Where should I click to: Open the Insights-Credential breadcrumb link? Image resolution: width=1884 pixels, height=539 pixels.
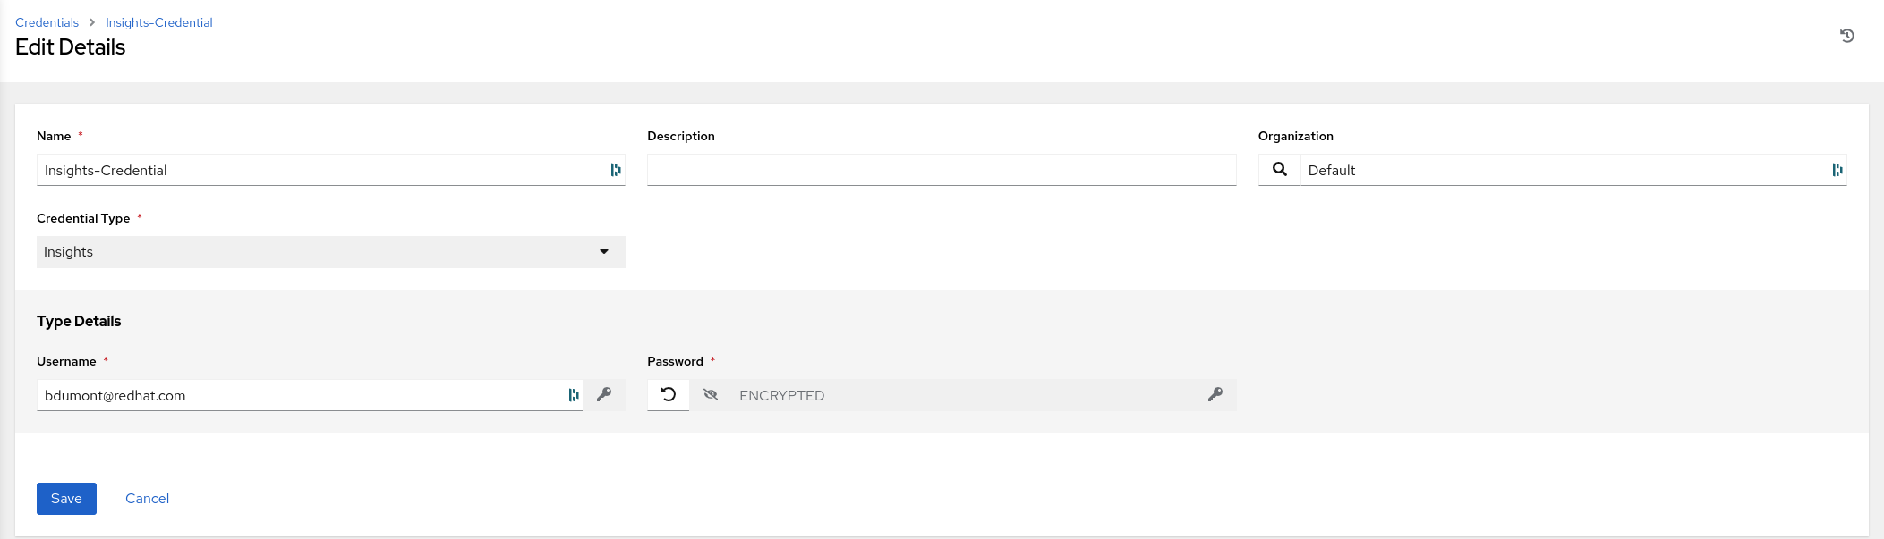pyautogui.click(x=159, y=22)
